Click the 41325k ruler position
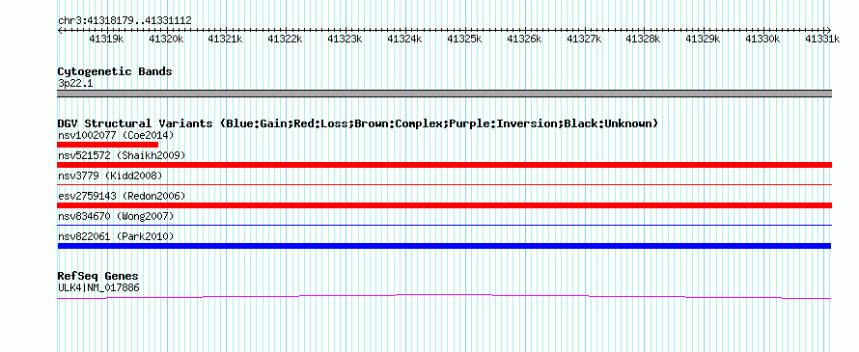 tap(464, 40)
